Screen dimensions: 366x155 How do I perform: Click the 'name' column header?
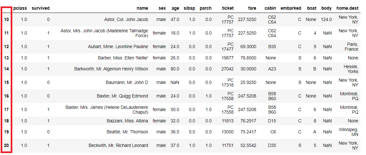coord(142,8)
